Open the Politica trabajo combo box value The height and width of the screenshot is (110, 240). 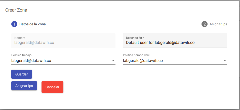tap(31, 60)
